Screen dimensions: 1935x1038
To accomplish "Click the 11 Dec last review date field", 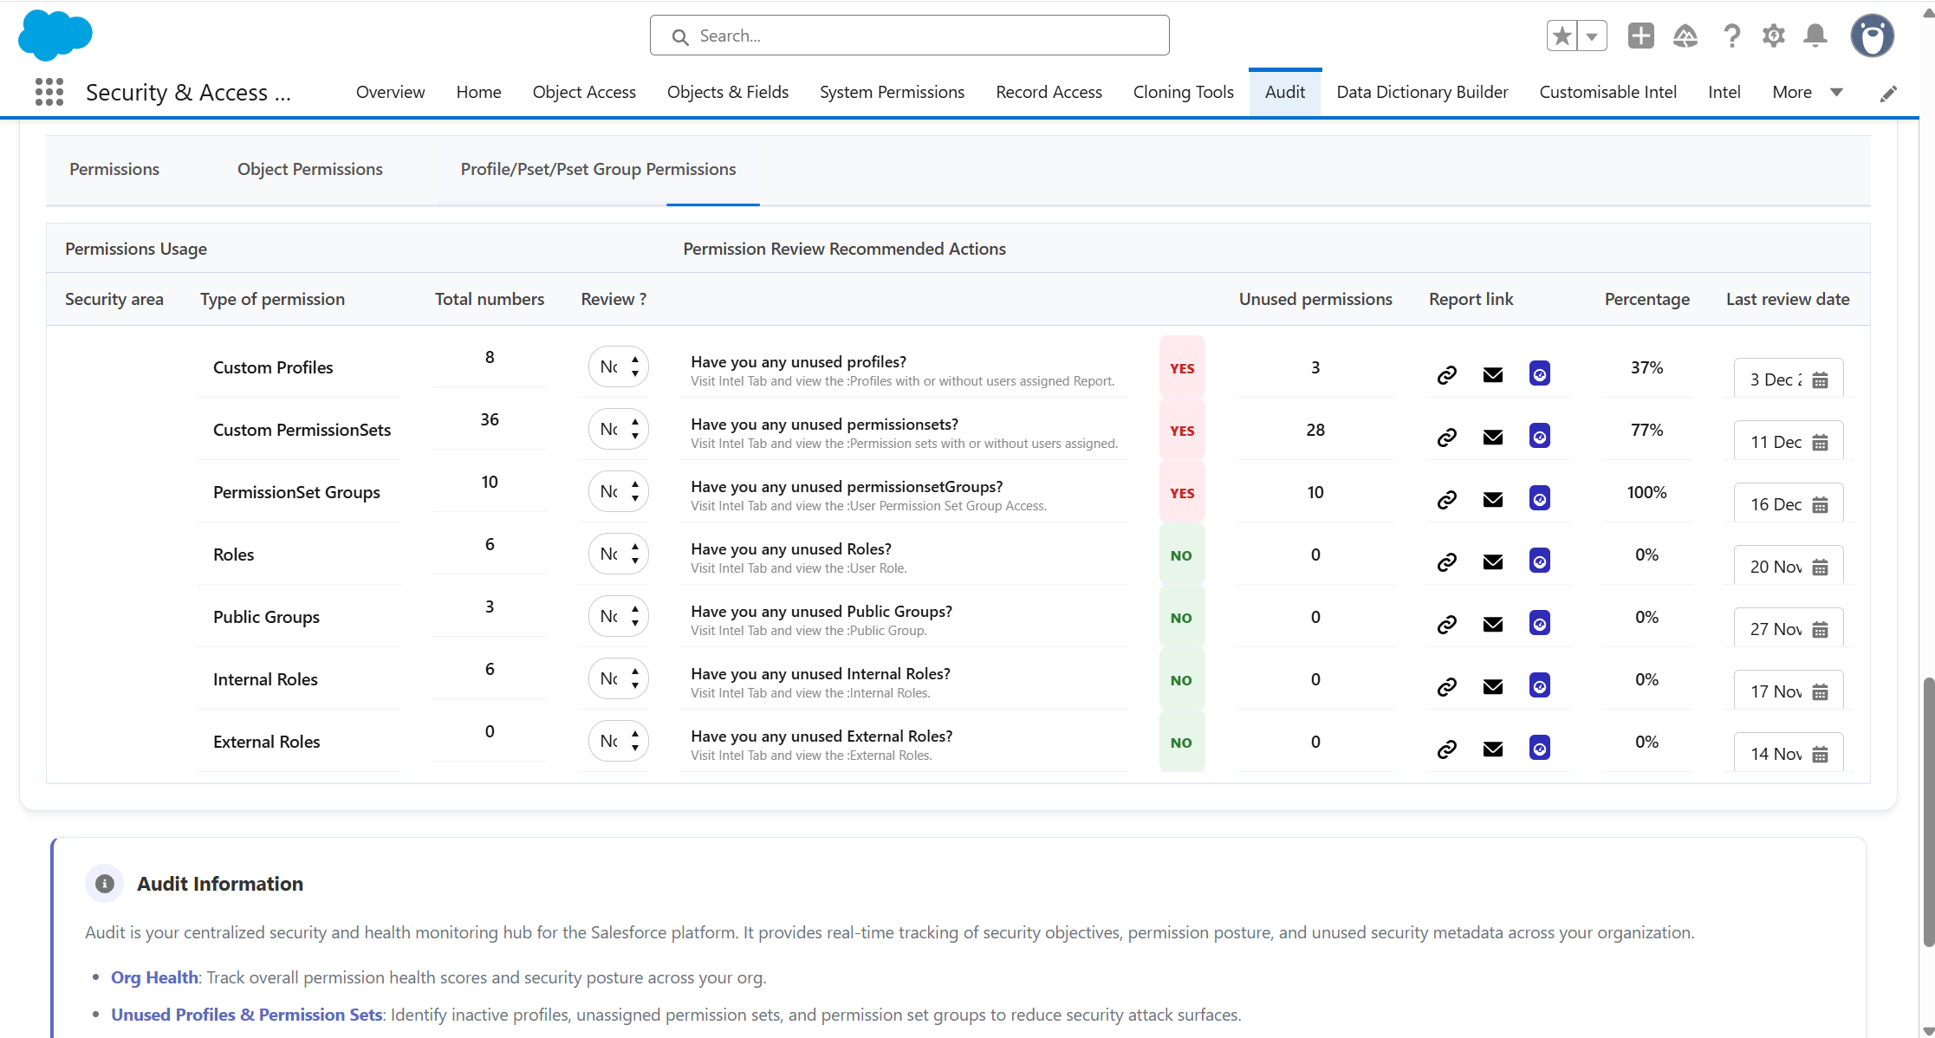I will click(x=1789, y=442).
